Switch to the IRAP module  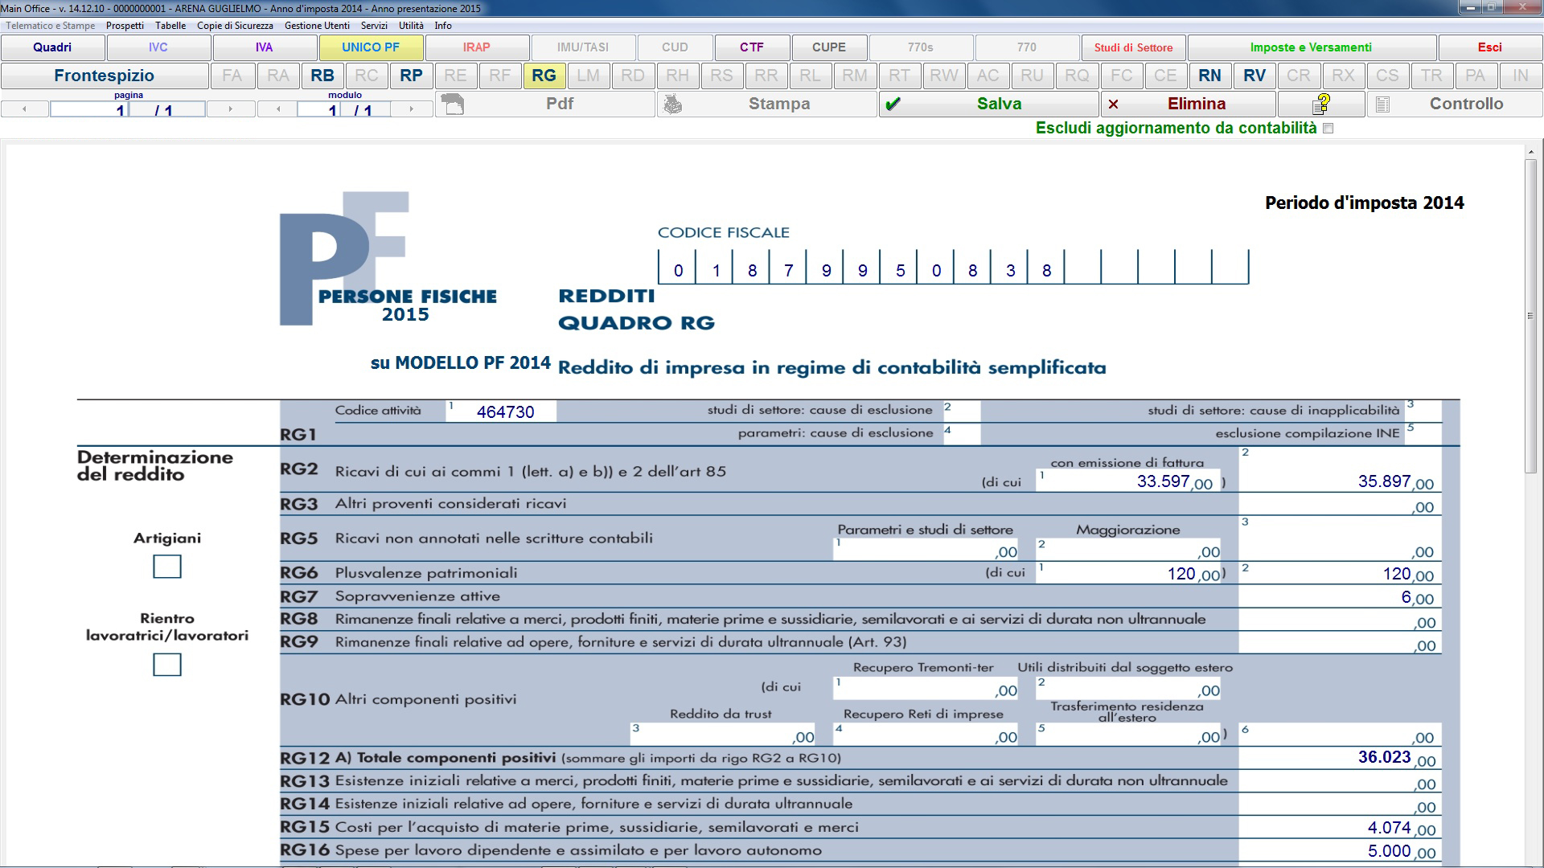(x=477, y=47)
